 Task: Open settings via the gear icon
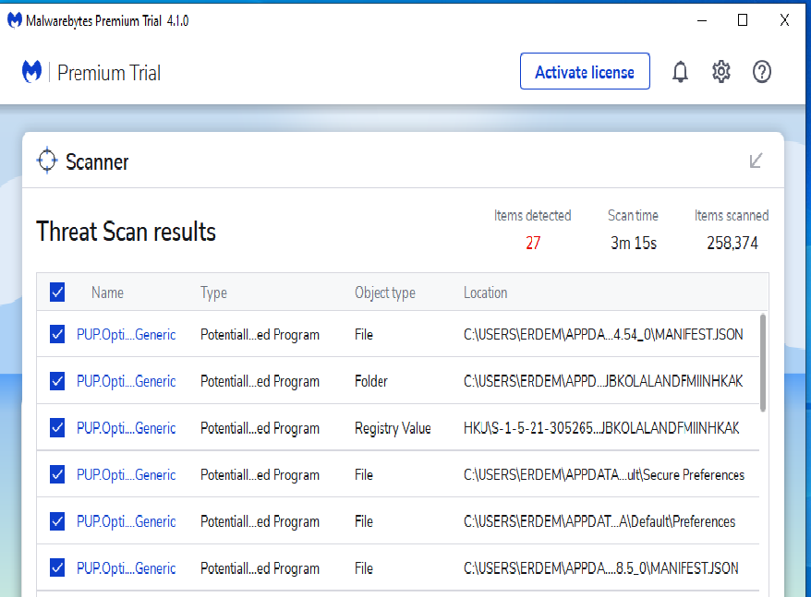click(721, 72)
